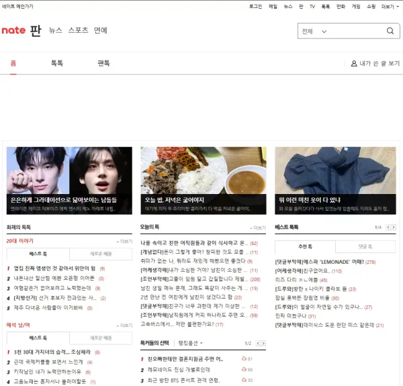Go to next page in 베스트 톡톡
The width and height of the screenshot is (403, 386).
click(393, 228)
